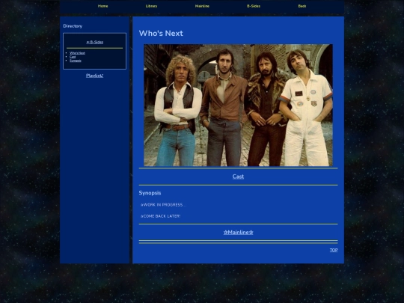
Task: Click the band photo of The Who
Action: click(238, 105)
